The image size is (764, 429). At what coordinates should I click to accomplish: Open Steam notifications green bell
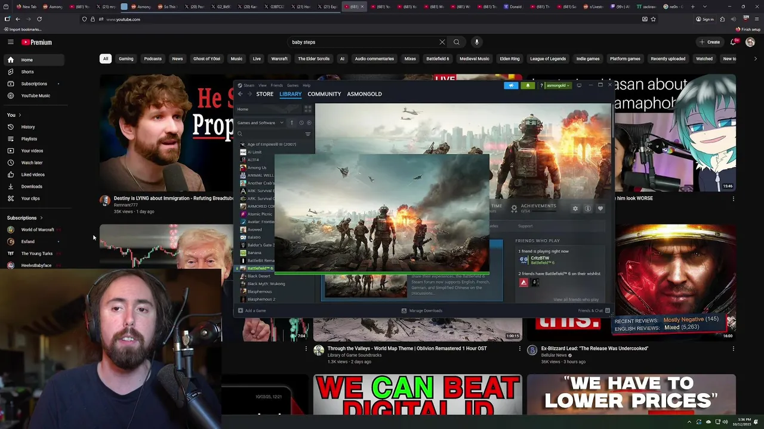(x=528, y=85)
